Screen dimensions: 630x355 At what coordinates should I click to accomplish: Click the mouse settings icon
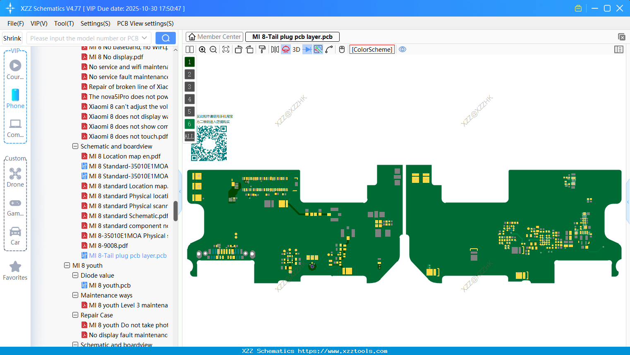(342, 50)
